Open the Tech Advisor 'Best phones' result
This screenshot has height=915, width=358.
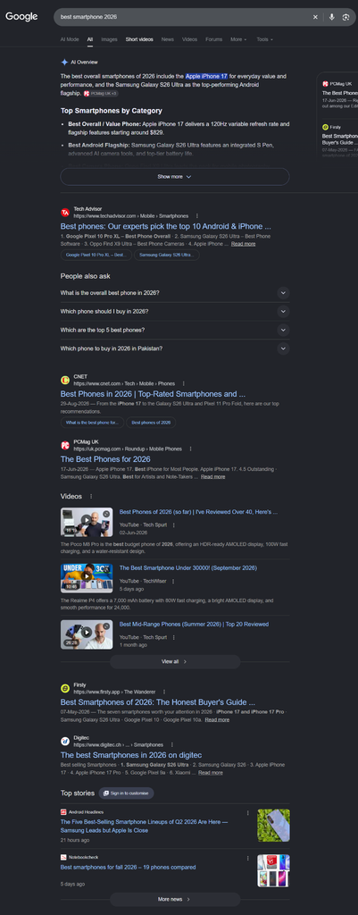(x=165, y=226)
